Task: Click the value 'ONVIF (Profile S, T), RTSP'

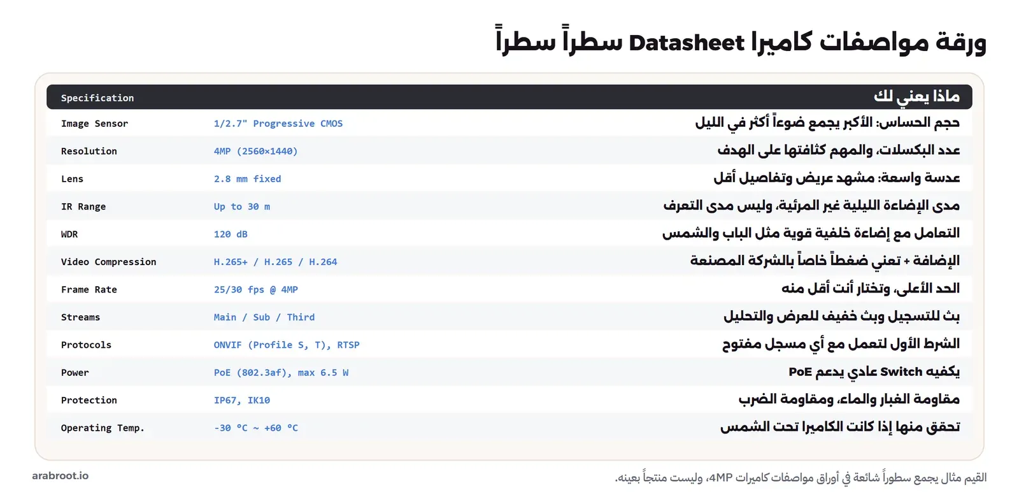Action: 287,345
